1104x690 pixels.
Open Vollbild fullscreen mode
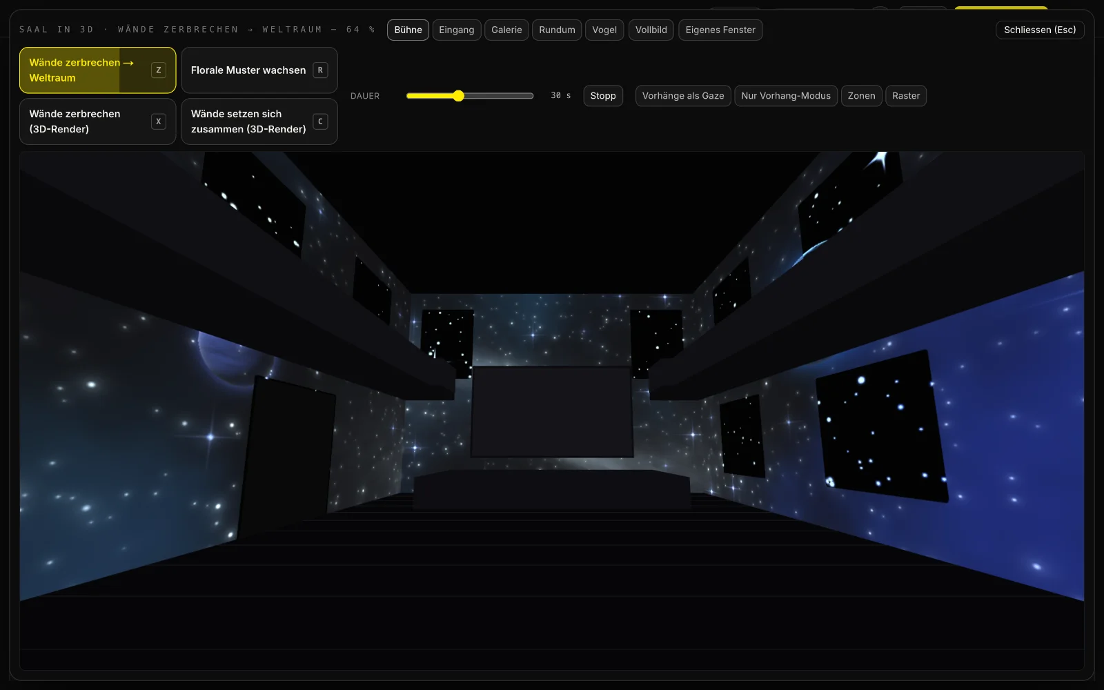651,30
